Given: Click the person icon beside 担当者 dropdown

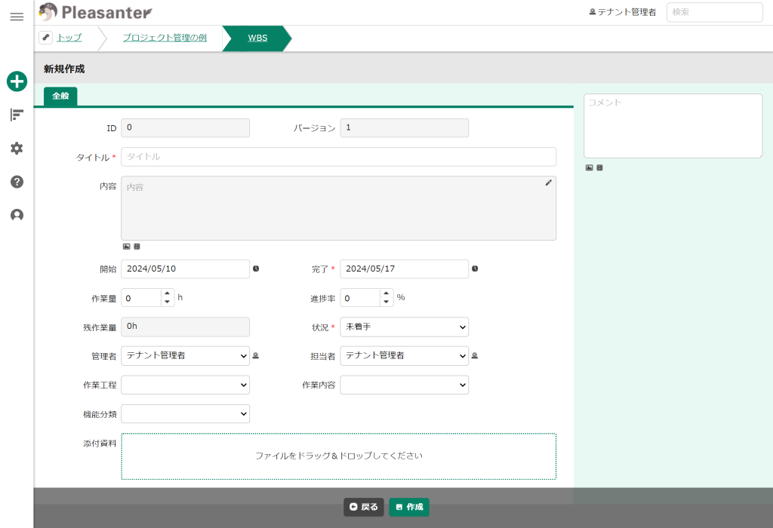Looking at the screenshot, I should 475,355.
